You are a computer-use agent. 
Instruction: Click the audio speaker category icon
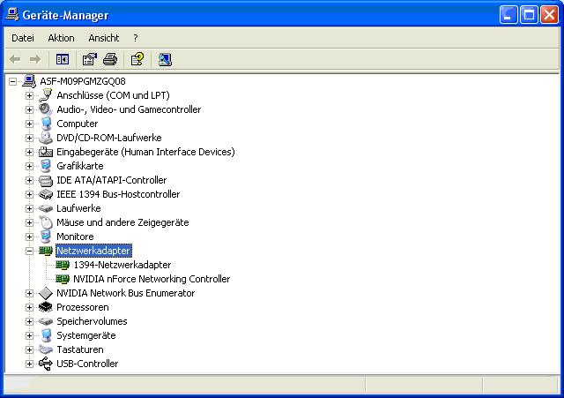[x=46, y=109]
